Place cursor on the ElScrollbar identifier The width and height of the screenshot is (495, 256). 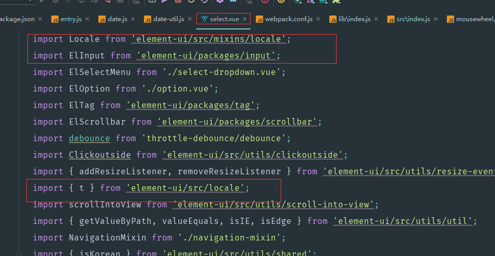click(x=97, y=122)
